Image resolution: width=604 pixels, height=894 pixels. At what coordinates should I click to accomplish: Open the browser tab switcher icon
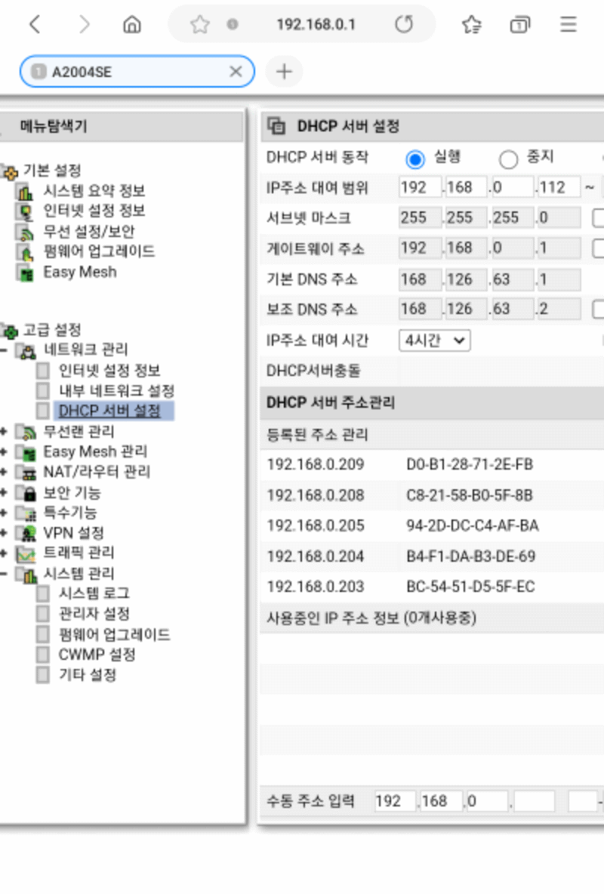coord(519,24)
